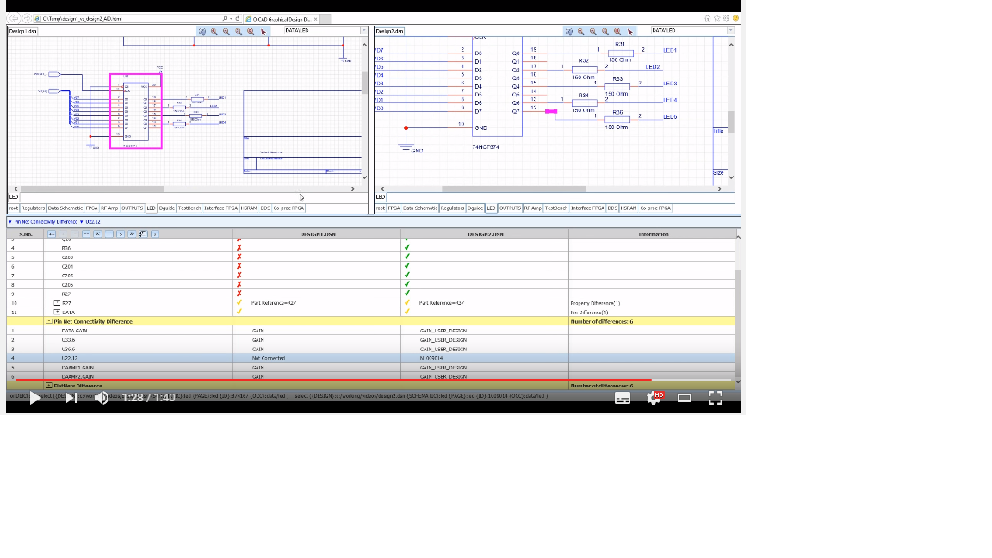Select DATA.GAIN difference row
This screenshot has width=992, height=558.
pyautogui.click(x=371, y=331)
